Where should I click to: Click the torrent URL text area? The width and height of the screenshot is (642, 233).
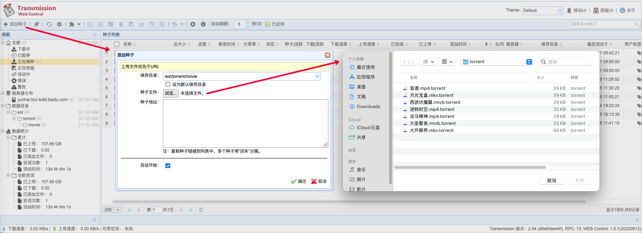tap(245, 124)
